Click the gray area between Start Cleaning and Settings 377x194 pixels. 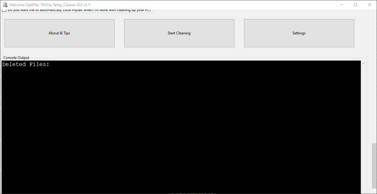239,33
